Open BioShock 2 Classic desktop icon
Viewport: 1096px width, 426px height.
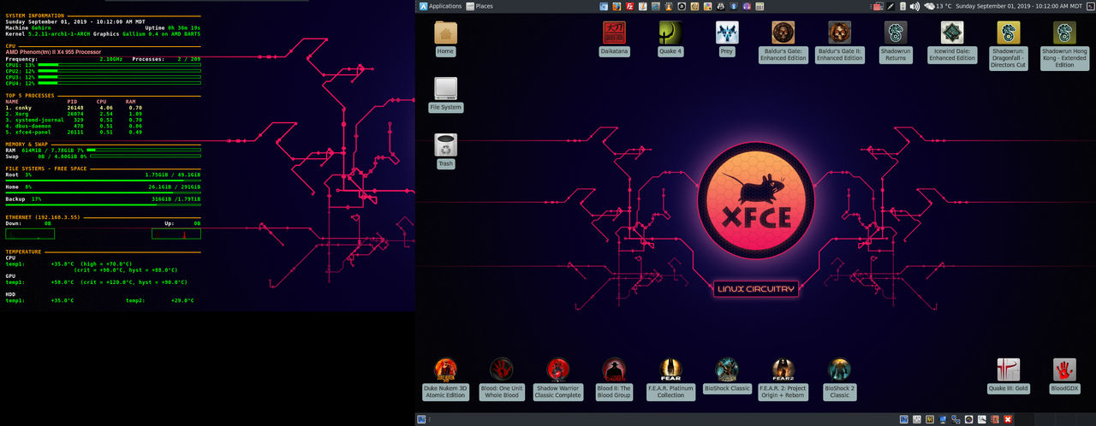[x=839, y=380]
